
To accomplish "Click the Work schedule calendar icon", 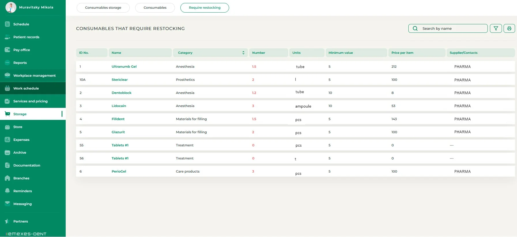I will (7, 88).
